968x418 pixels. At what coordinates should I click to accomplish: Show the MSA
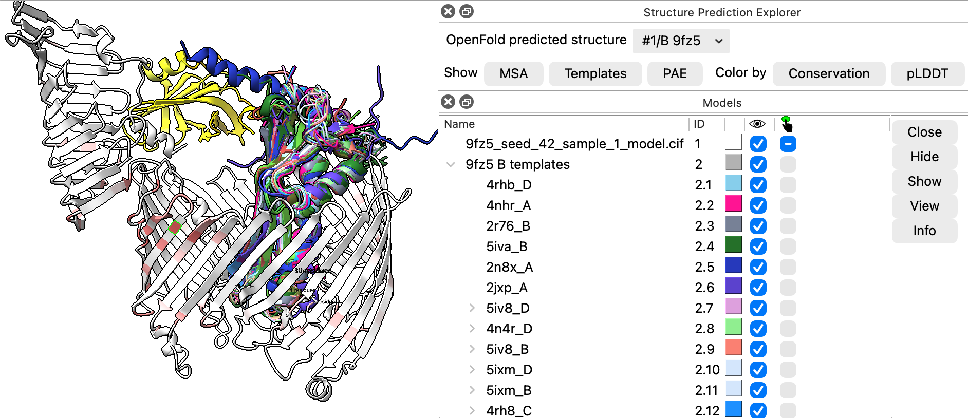(513, 73)
